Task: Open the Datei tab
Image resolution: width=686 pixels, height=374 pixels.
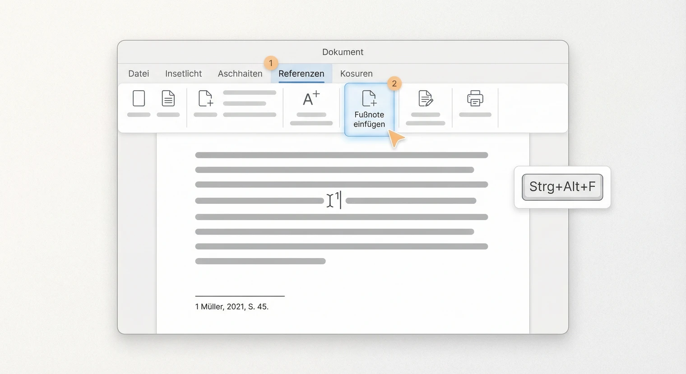Action: pyautogui.click(x=139, y=74)
